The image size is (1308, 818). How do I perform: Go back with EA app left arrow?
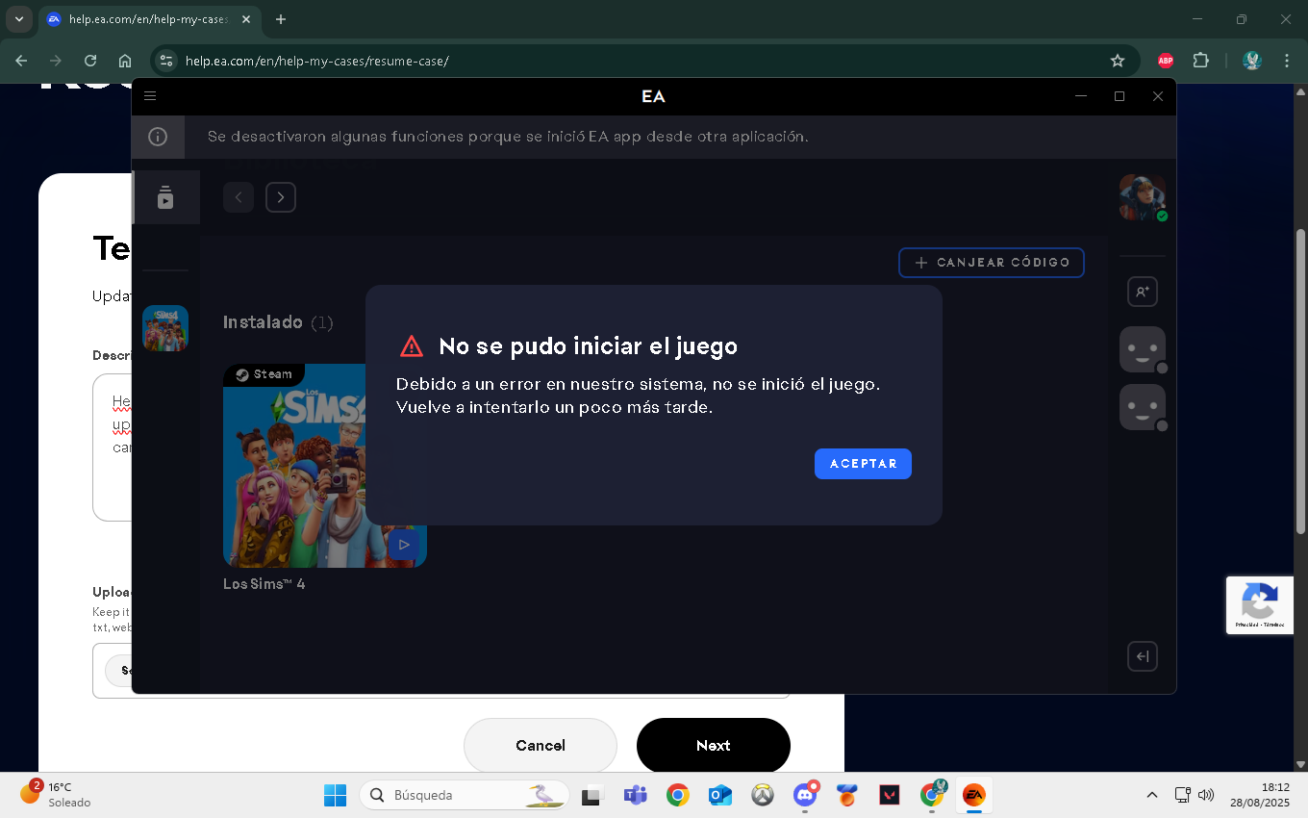(x=239, y=197)
